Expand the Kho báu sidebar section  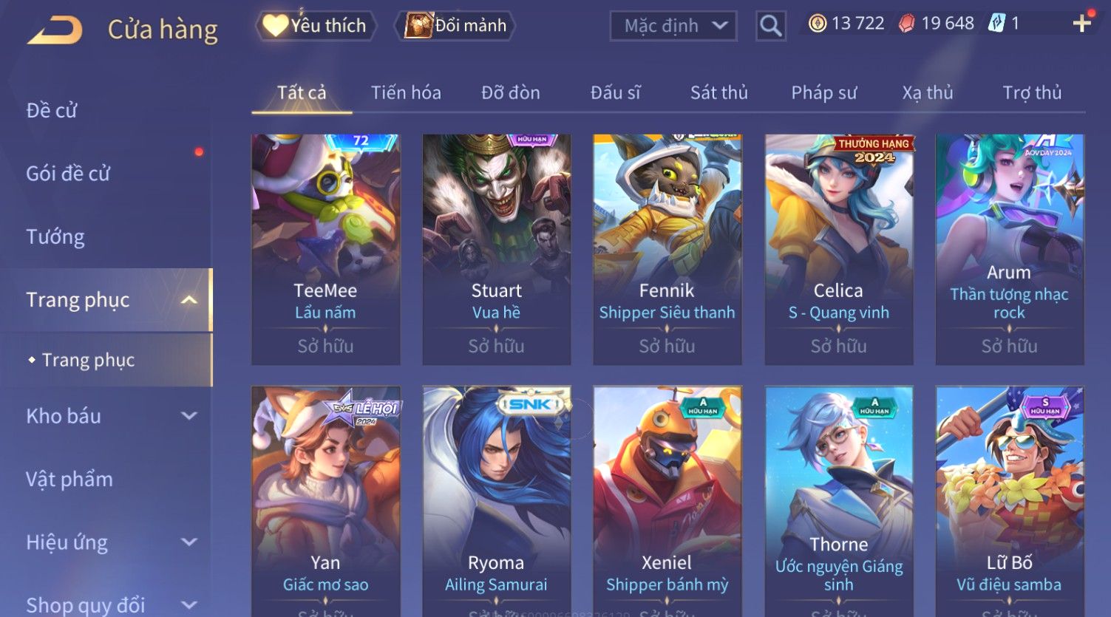(189, 416)
